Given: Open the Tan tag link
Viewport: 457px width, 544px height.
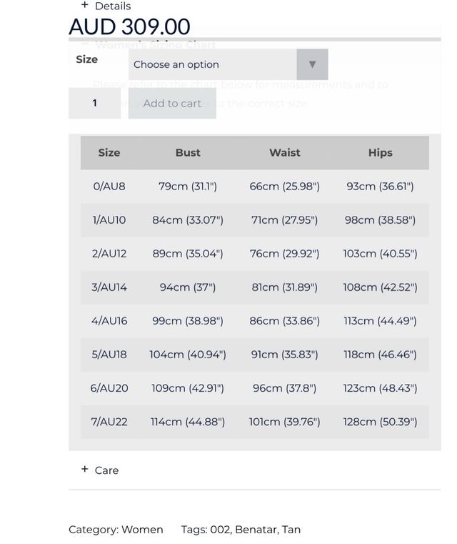Looking at the screenshot, I should click(x=291, y=530).
